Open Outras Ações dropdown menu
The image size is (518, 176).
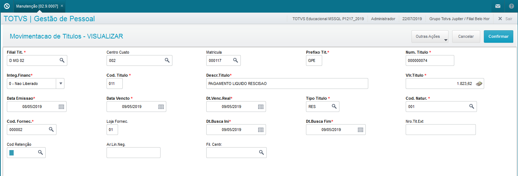pos(430,36)
